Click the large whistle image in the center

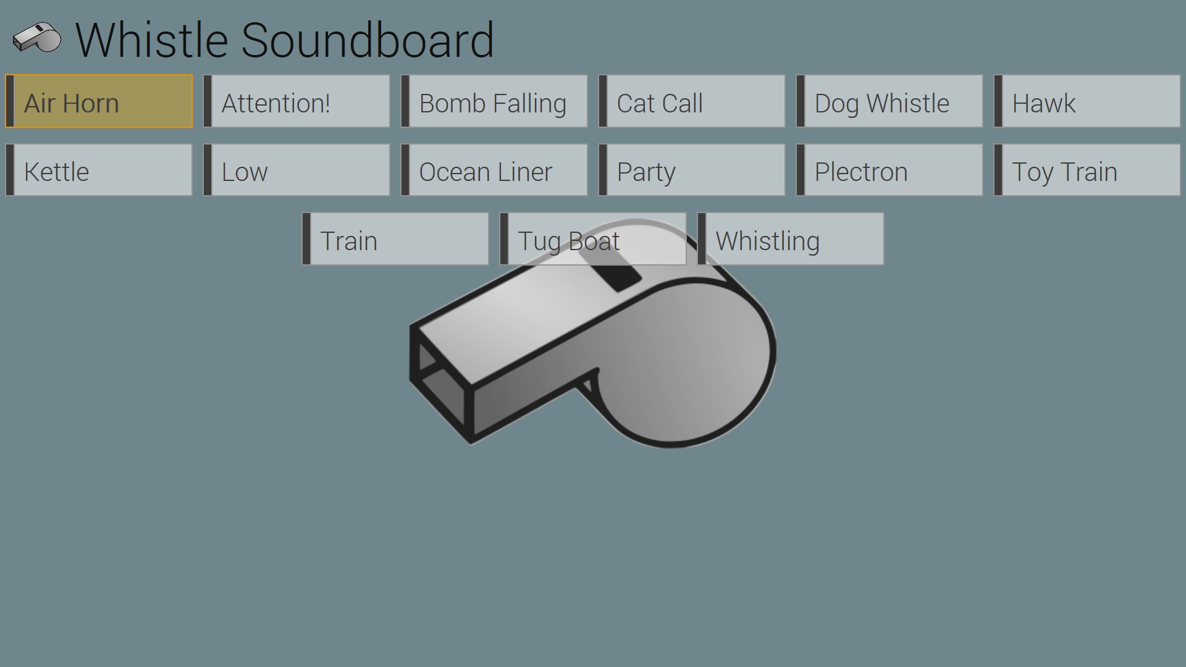pos(593,332)
